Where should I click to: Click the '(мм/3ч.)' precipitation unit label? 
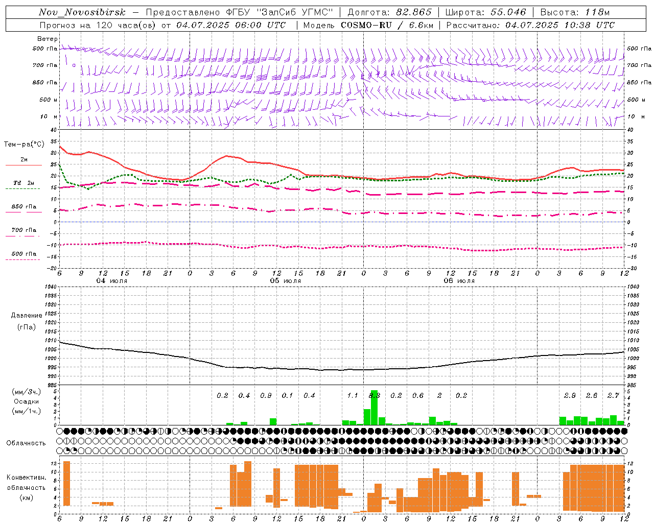(27, 392)
